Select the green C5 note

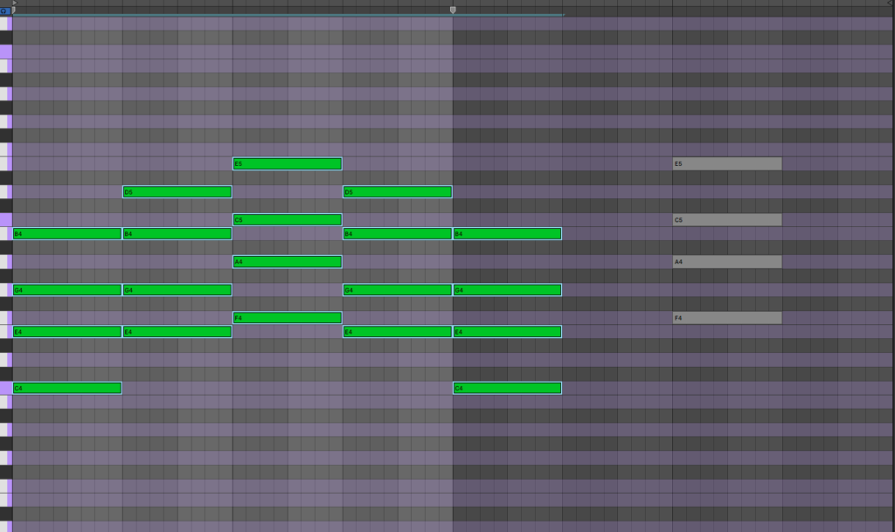[287, 220]
